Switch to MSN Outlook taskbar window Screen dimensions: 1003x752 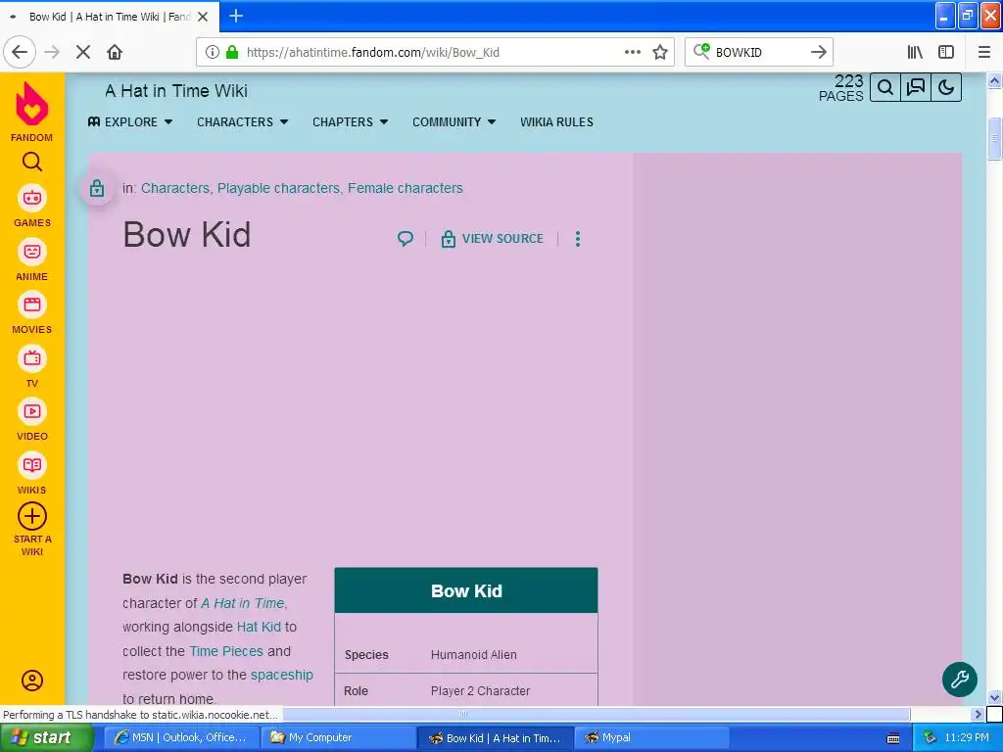(181, 738)
